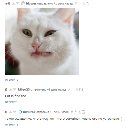
Task: Save killgo23's comment with floppy icon
Action: [x=81, y=89]
